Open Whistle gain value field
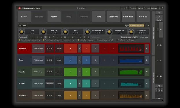Viewport: 180px width, 108px height. 50,83
